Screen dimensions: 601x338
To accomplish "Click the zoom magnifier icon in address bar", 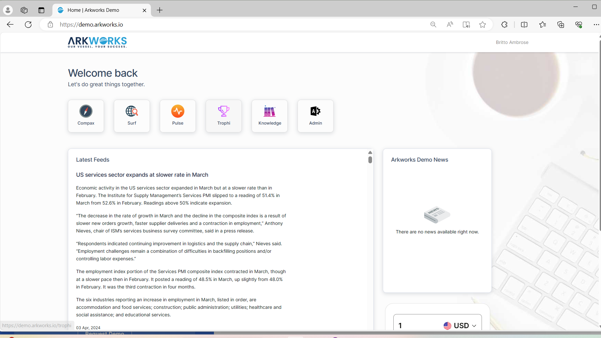I will click(x=433, y=25).
